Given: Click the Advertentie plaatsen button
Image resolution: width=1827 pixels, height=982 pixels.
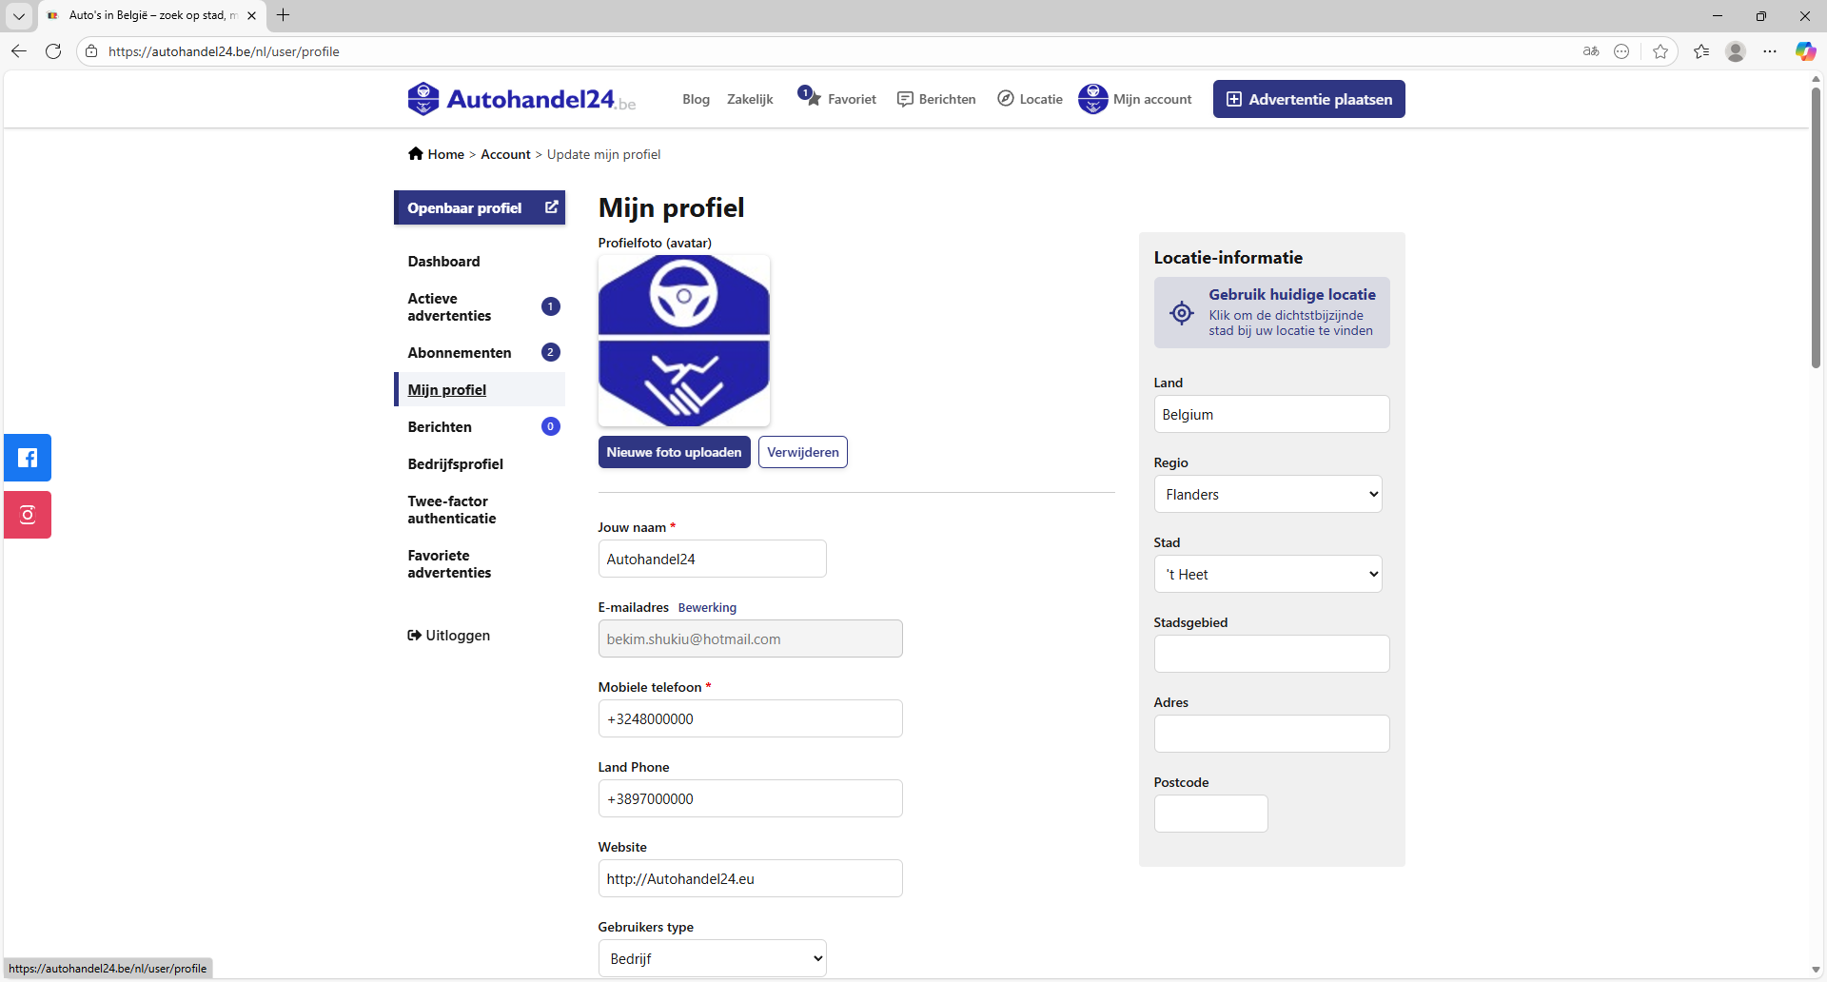Looking at the screenshot, I should tap(1308, 99).
